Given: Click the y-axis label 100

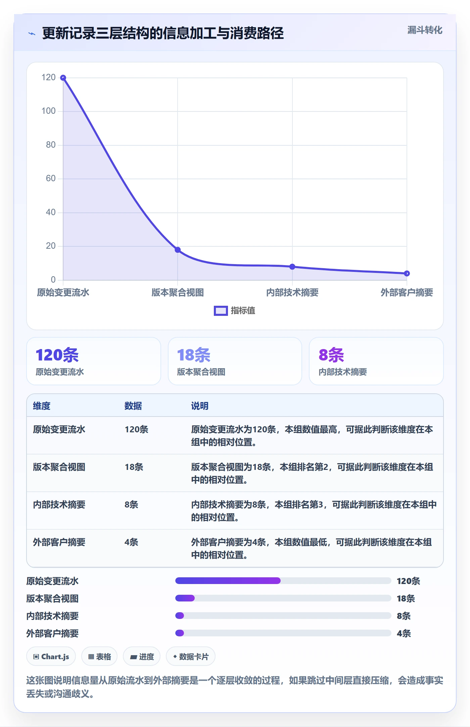Looking at the screenshot, I should point(48,111).
